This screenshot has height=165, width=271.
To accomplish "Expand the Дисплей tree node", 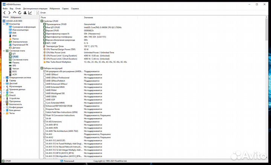I will 4,84.
